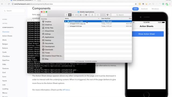Switch Finder to icon view
The height and width of the screenshot is (97, 172).
coord(66,15)
